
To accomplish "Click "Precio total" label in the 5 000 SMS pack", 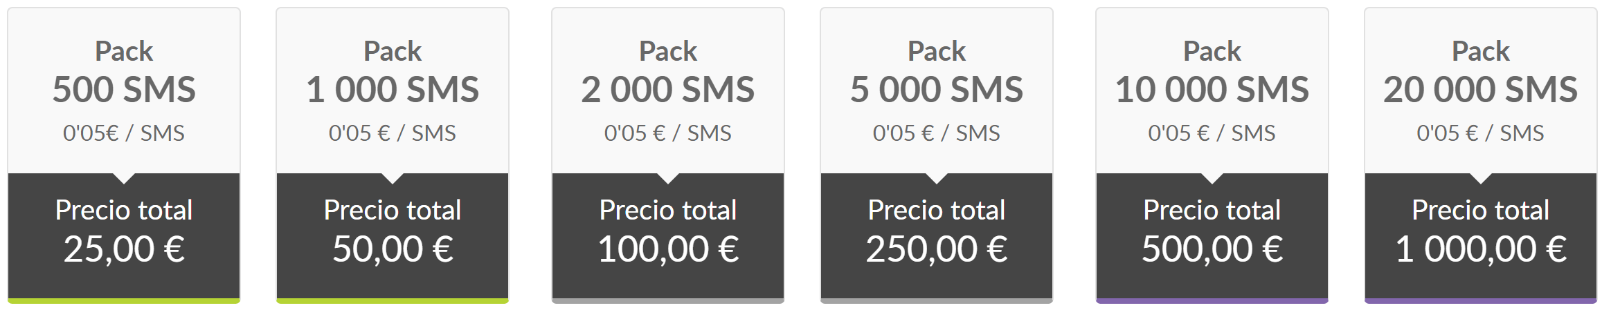I will coord(937,210).
